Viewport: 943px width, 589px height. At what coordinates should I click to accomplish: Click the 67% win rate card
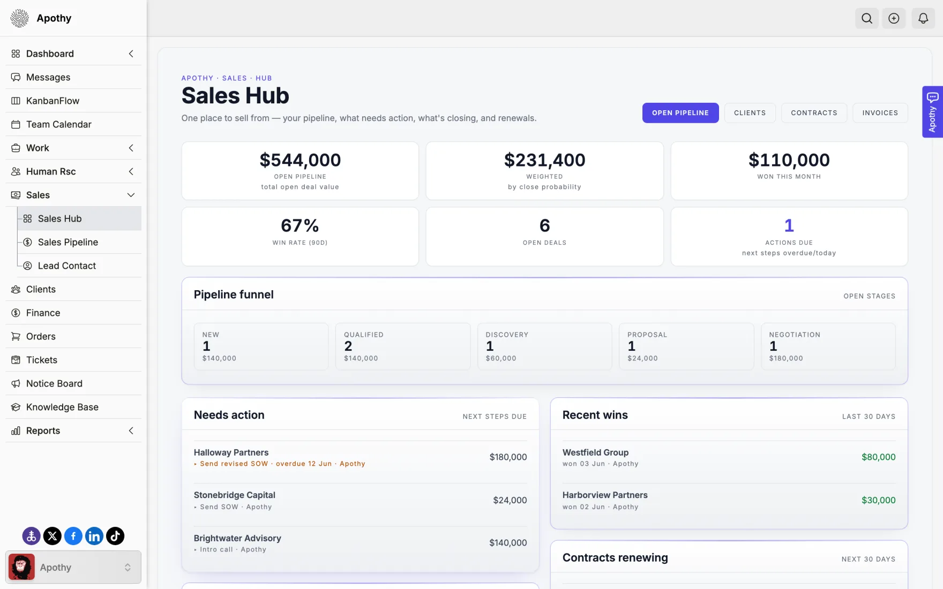click(300, 237)
